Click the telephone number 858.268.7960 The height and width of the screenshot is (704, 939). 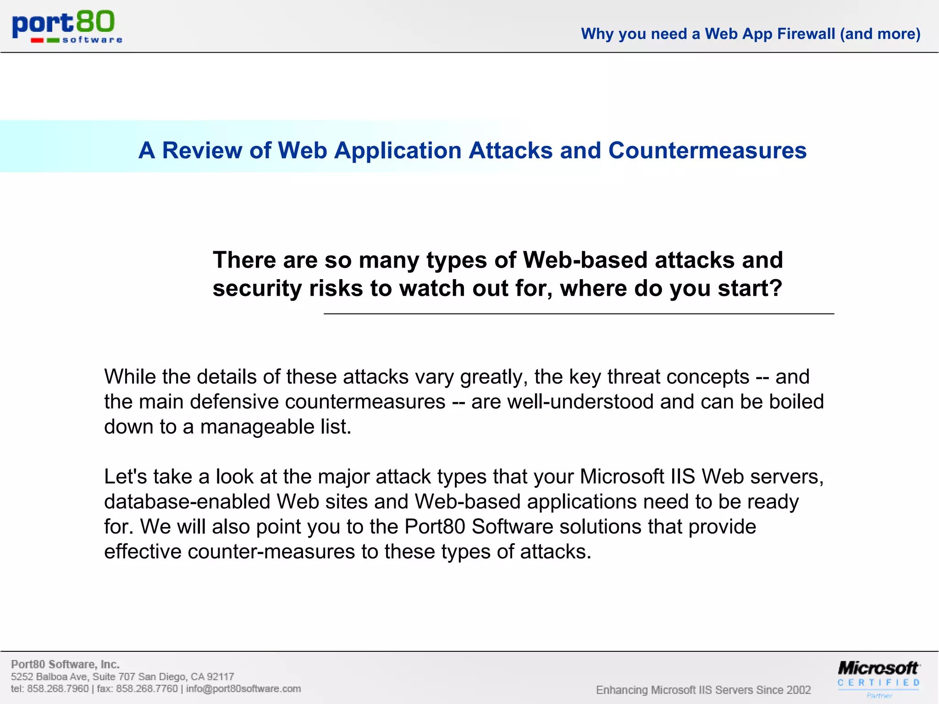tap(58, 689)
